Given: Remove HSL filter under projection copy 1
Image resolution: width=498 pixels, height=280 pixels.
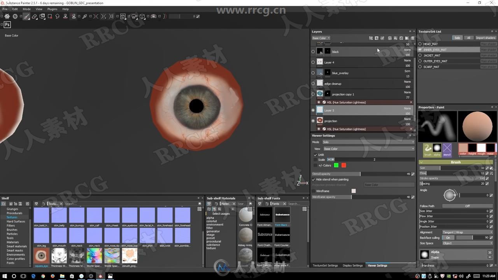Looking at the screenshot, I should [411, 102].
